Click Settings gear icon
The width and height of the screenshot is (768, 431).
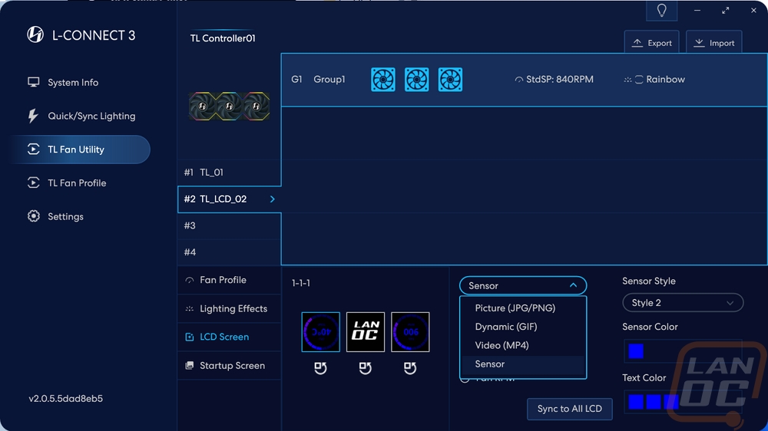coord(33,216)
